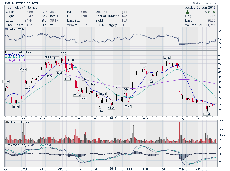Image resolution: width=230 pixels, height=171 pixels.
Task: Click the 48.00 price label
Action: (23, 69)
